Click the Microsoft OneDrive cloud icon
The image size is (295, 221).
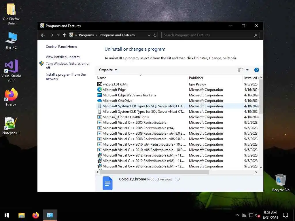[x=99, y=100]
